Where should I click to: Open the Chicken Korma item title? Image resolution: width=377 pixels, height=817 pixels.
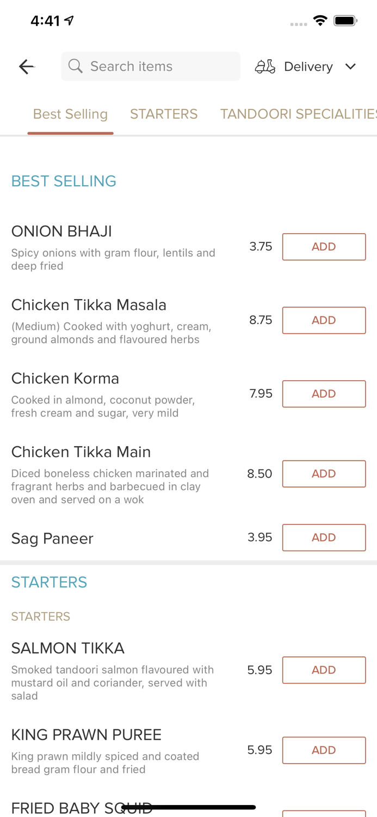[65, 379]
